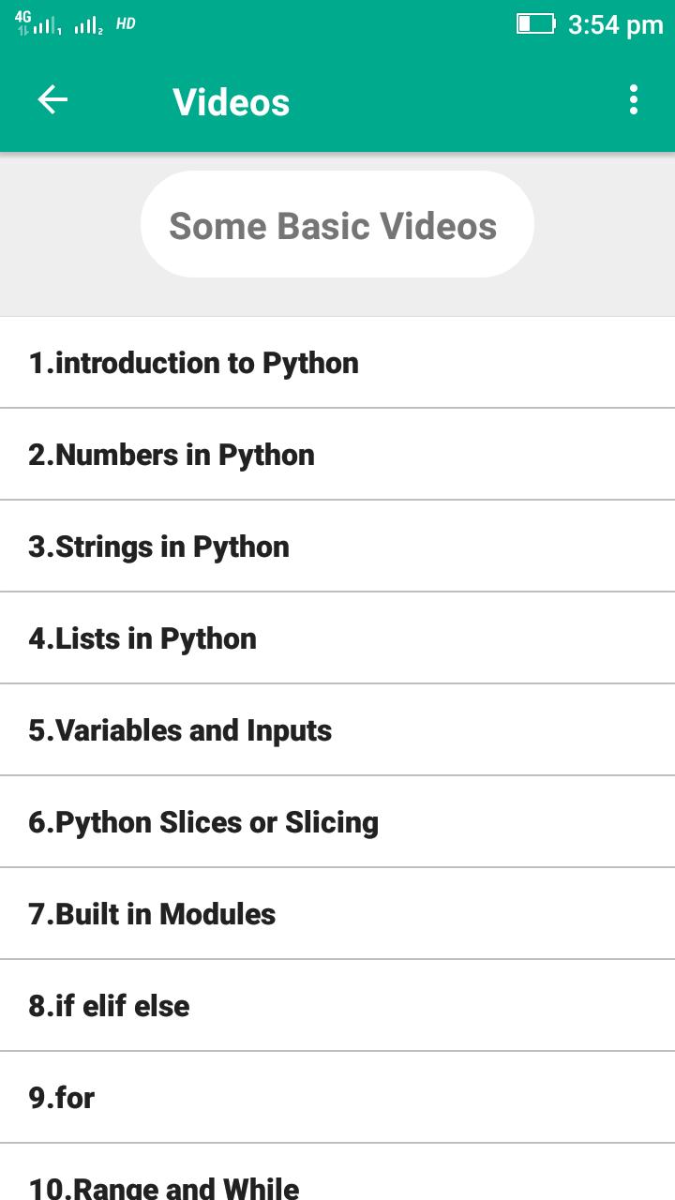
Task: Choose 6.Python Slices or Slicing
Action: [337, 822]
